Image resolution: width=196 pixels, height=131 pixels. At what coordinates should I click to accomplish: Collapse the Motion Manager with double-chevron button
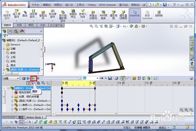click(x=191, y=78)
